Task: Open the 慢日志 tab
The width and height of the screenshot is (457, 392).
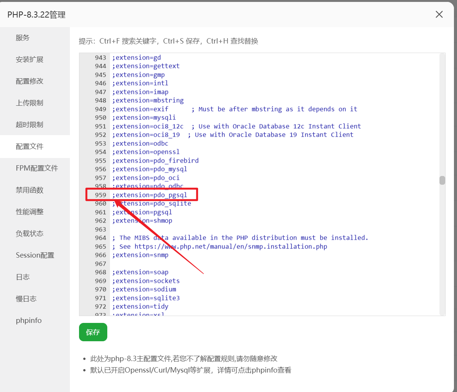Action: click(26, 299)
